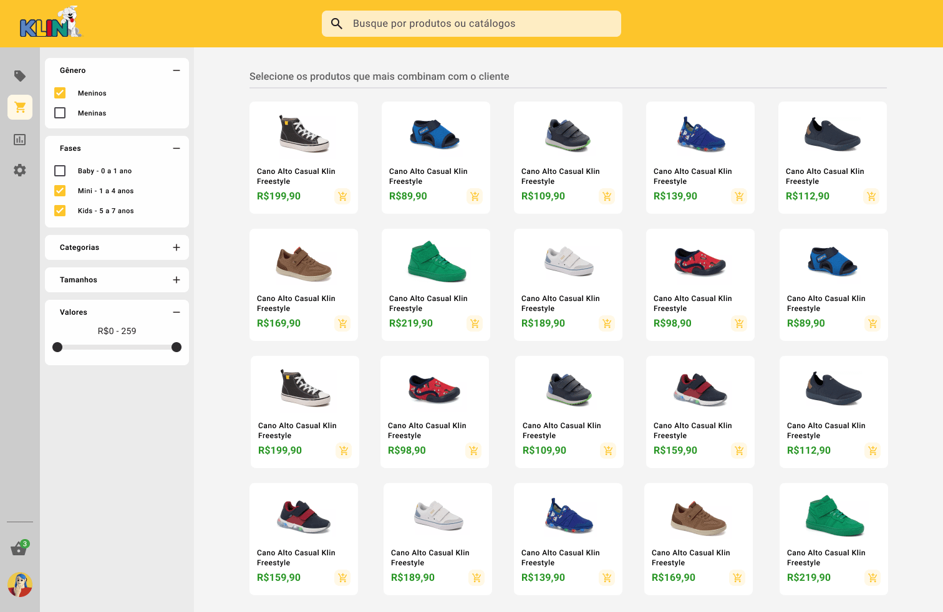Expand the Categorias filter panel
Viewport: 943px width, 612px height.
(x=177, y=247)
